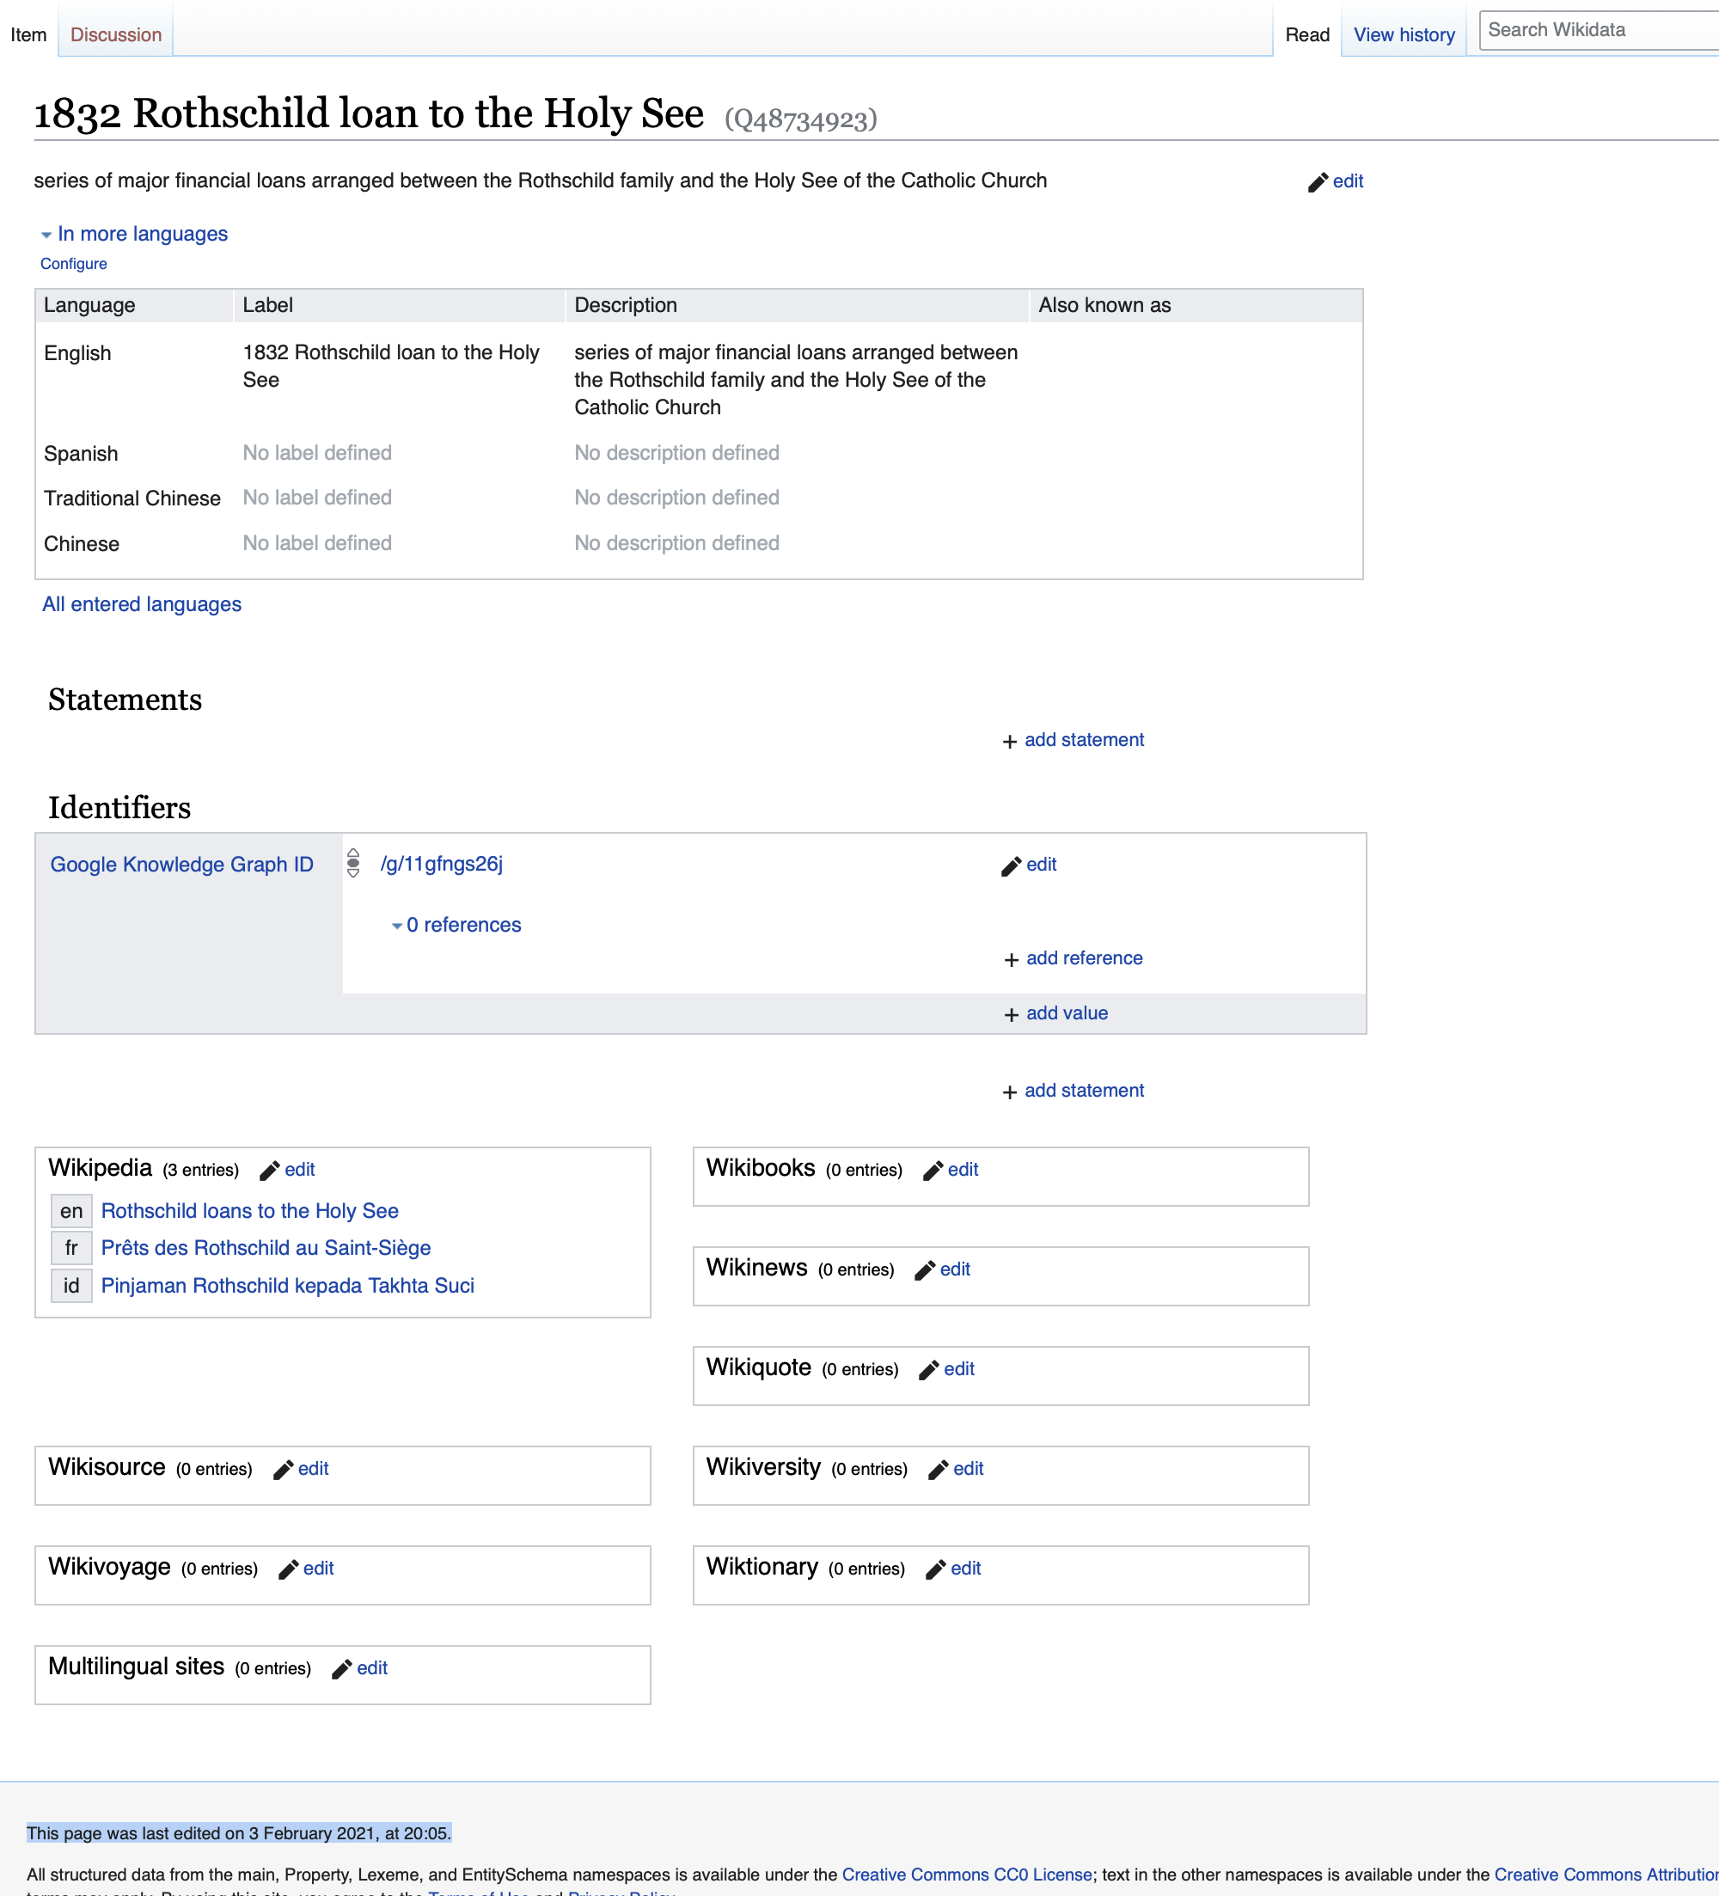Click the 'fr' language badge in Wikipedia list
The width and height of the screenshot is (1719, 1896).
(71, 1248)
